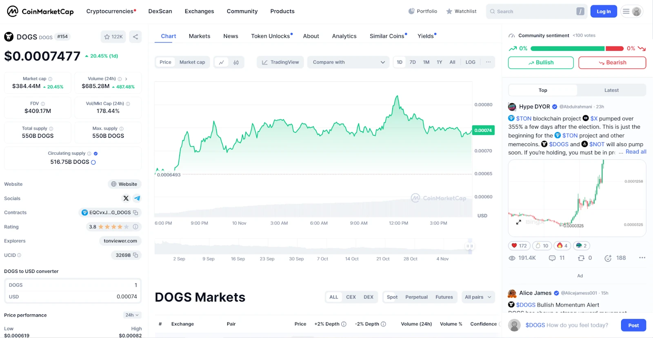Viewport: 653px width, 338px height.
Task: Copy the UCID number 32698
Action: pos(135,255)
